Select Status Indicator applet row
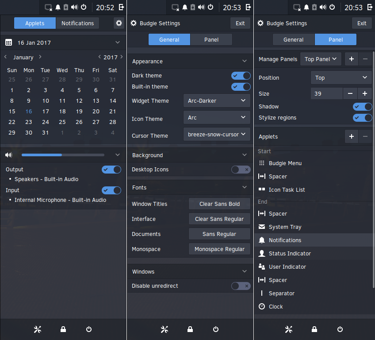The height and width of the screenshot is (340, 375). click(x=314, y=253)
